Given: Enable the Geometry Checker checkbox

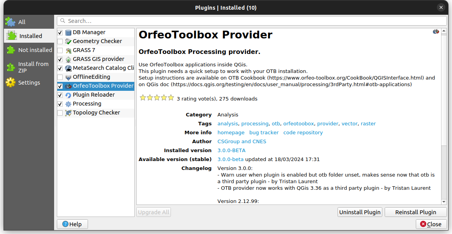Looking at the screenshot, I should [x=60, y=42].
